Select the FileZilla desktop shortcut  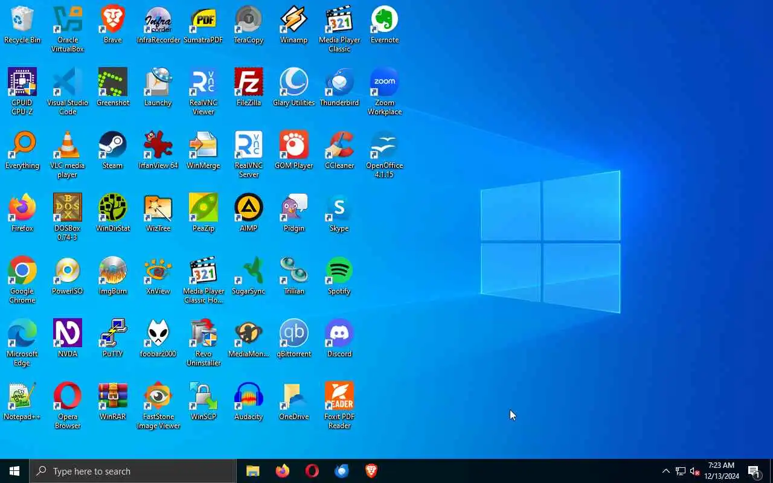[249, 88]
